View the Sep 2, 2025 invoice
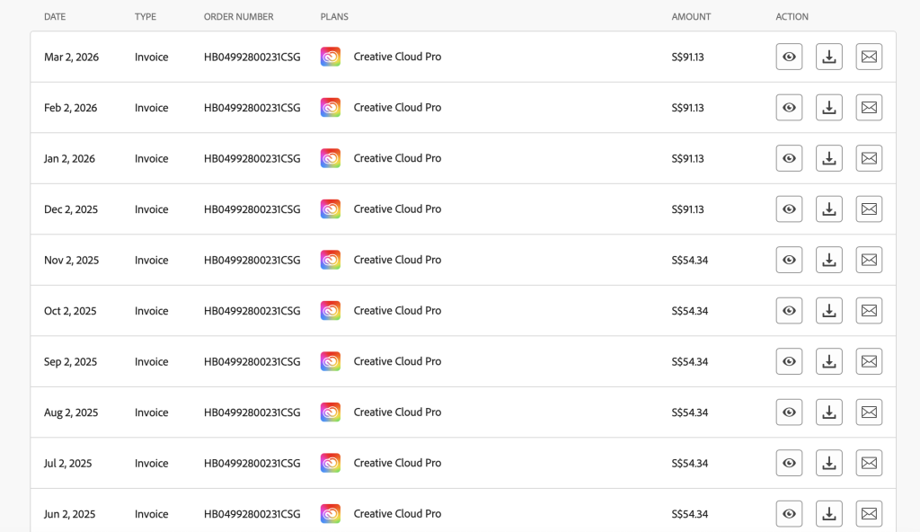This screenshot has height=532, width=920. click(x=789, y=361)
